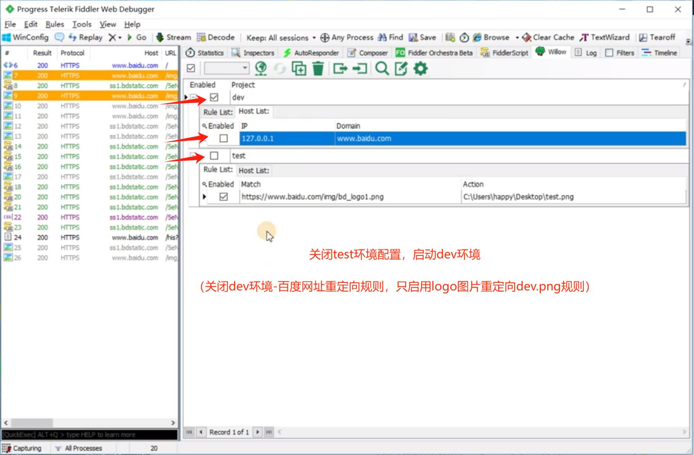Viewport: 694px width, 455px height.
Task: Select the dev project's Host List tab
Action: [x=254, y=111]
